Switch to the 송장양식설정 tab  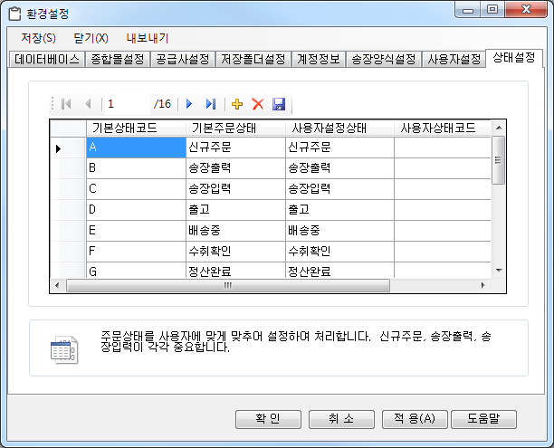383,59
